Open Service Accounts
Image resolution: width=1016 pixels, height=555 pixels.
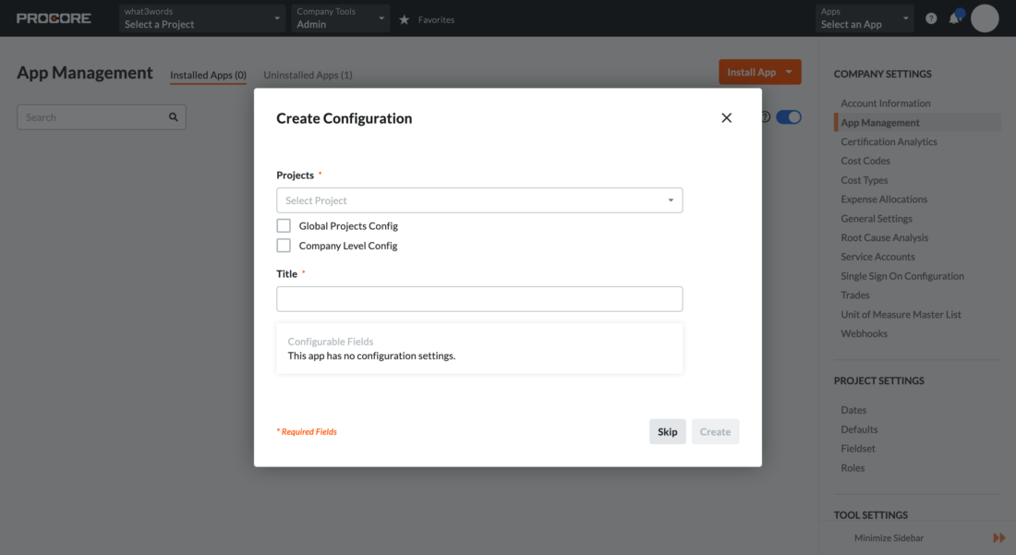(x=877, y=257)
